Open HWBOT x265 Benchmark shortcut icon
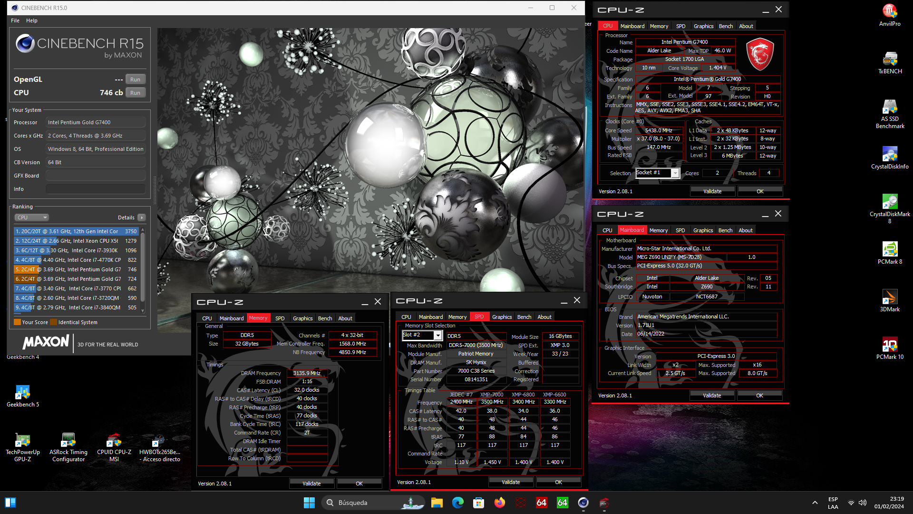The height and width of the screenshot is (514, 913). click(160, 447)
